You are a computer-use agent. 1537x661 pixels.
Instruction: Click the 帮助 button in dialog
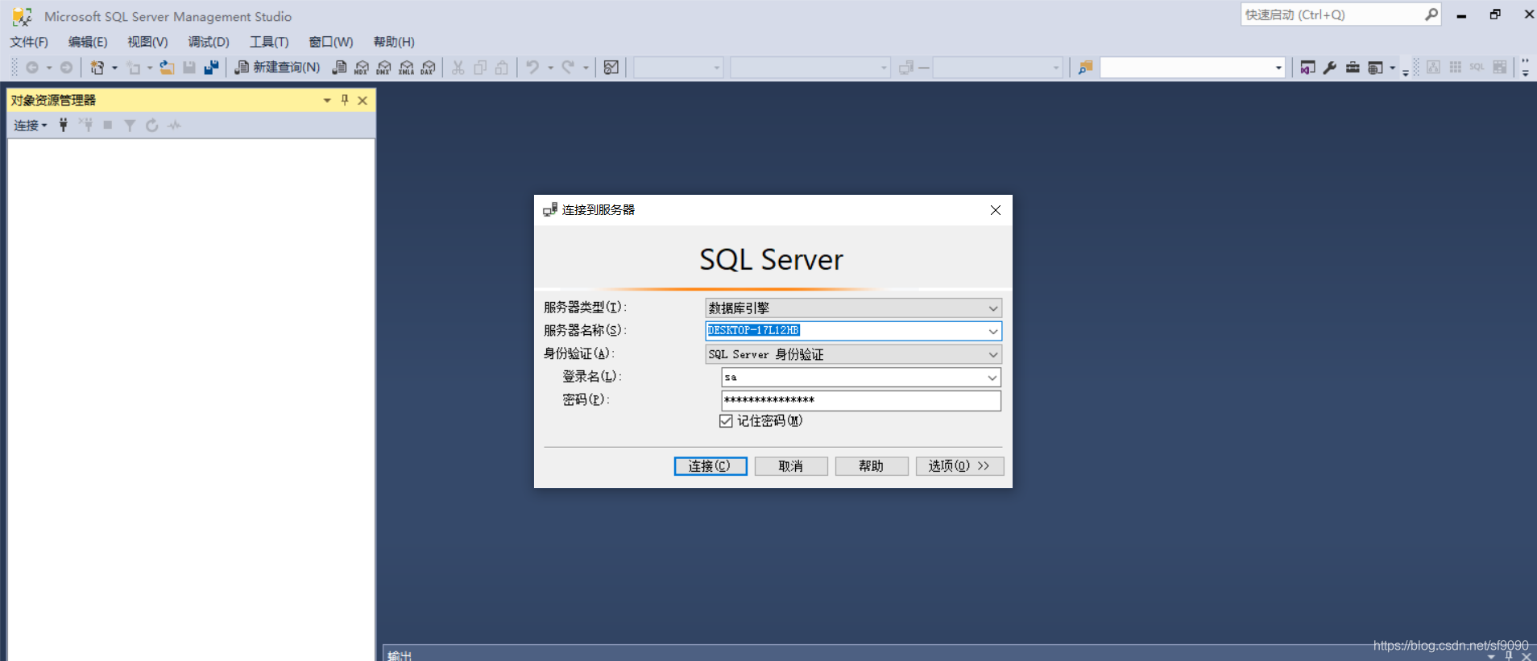click(x=872, y=466)
